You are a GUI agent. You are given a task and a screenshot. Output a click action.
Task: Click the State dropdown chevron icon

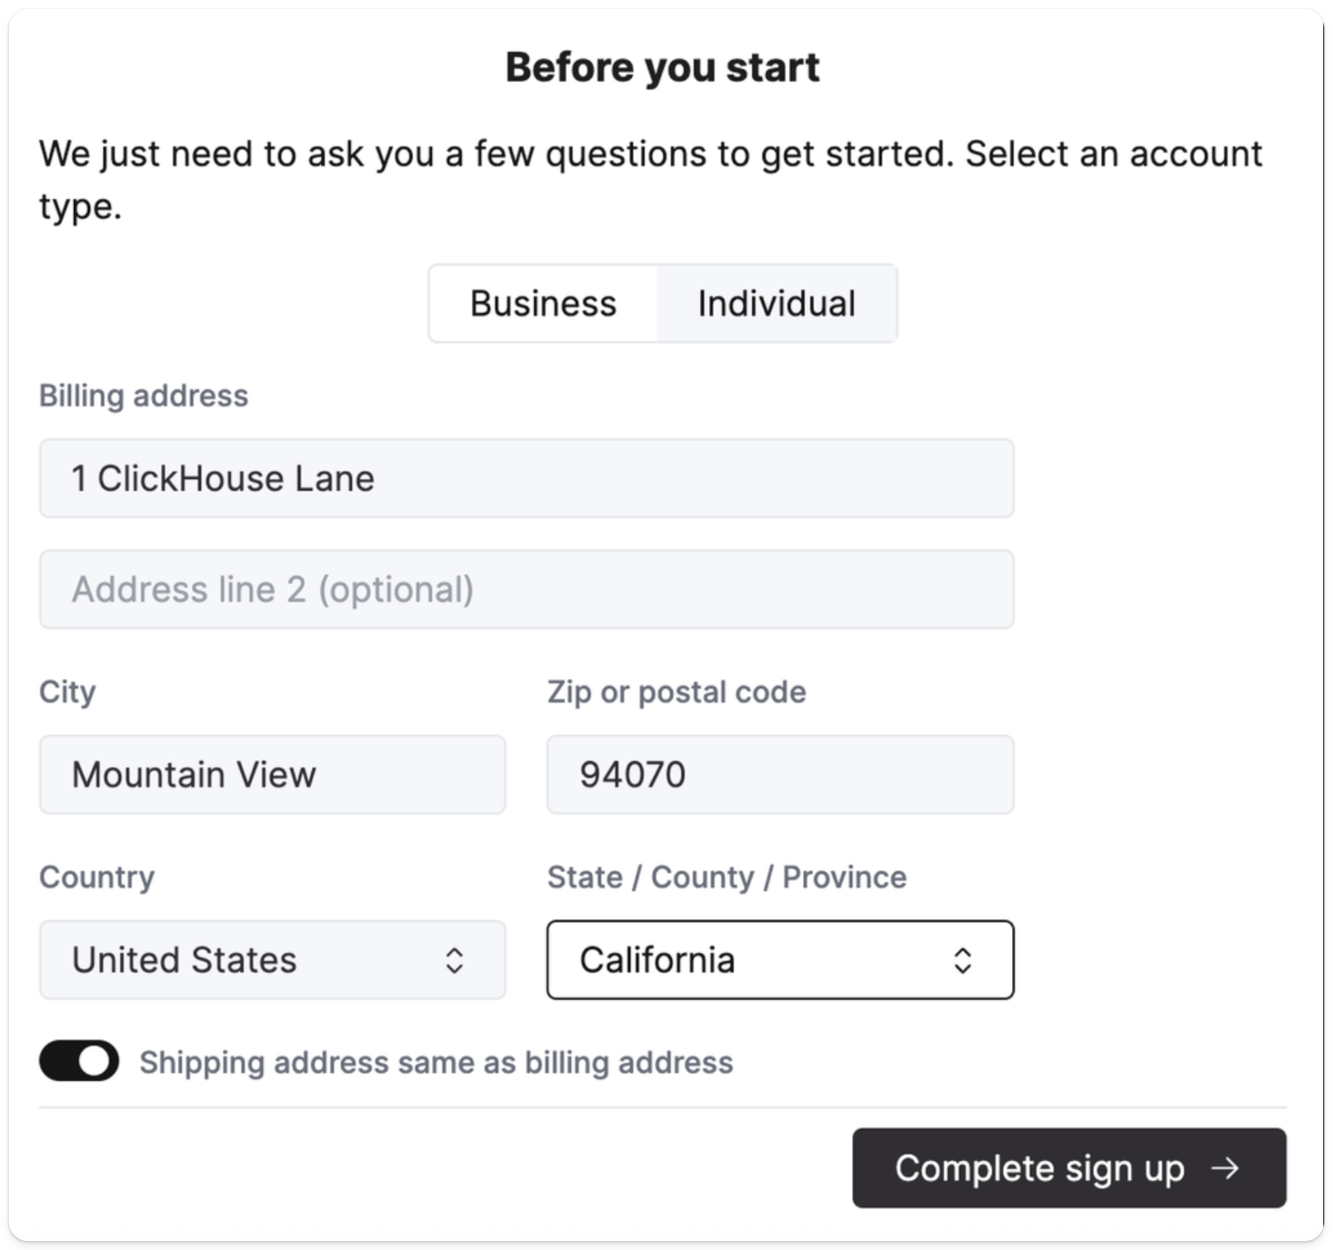(964, 961)
